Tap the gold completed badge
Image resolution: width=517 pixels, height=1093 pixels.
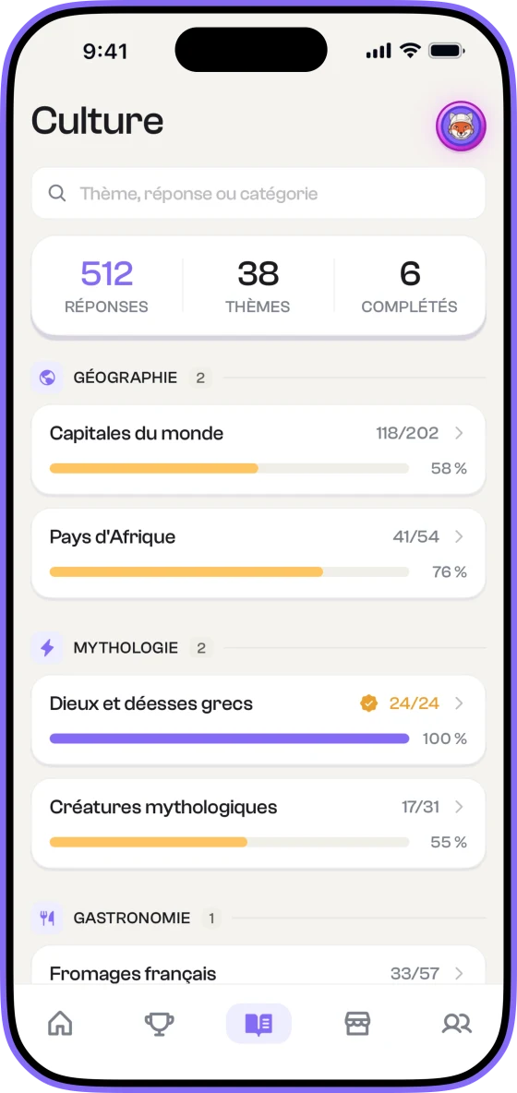tap(368, 703)
